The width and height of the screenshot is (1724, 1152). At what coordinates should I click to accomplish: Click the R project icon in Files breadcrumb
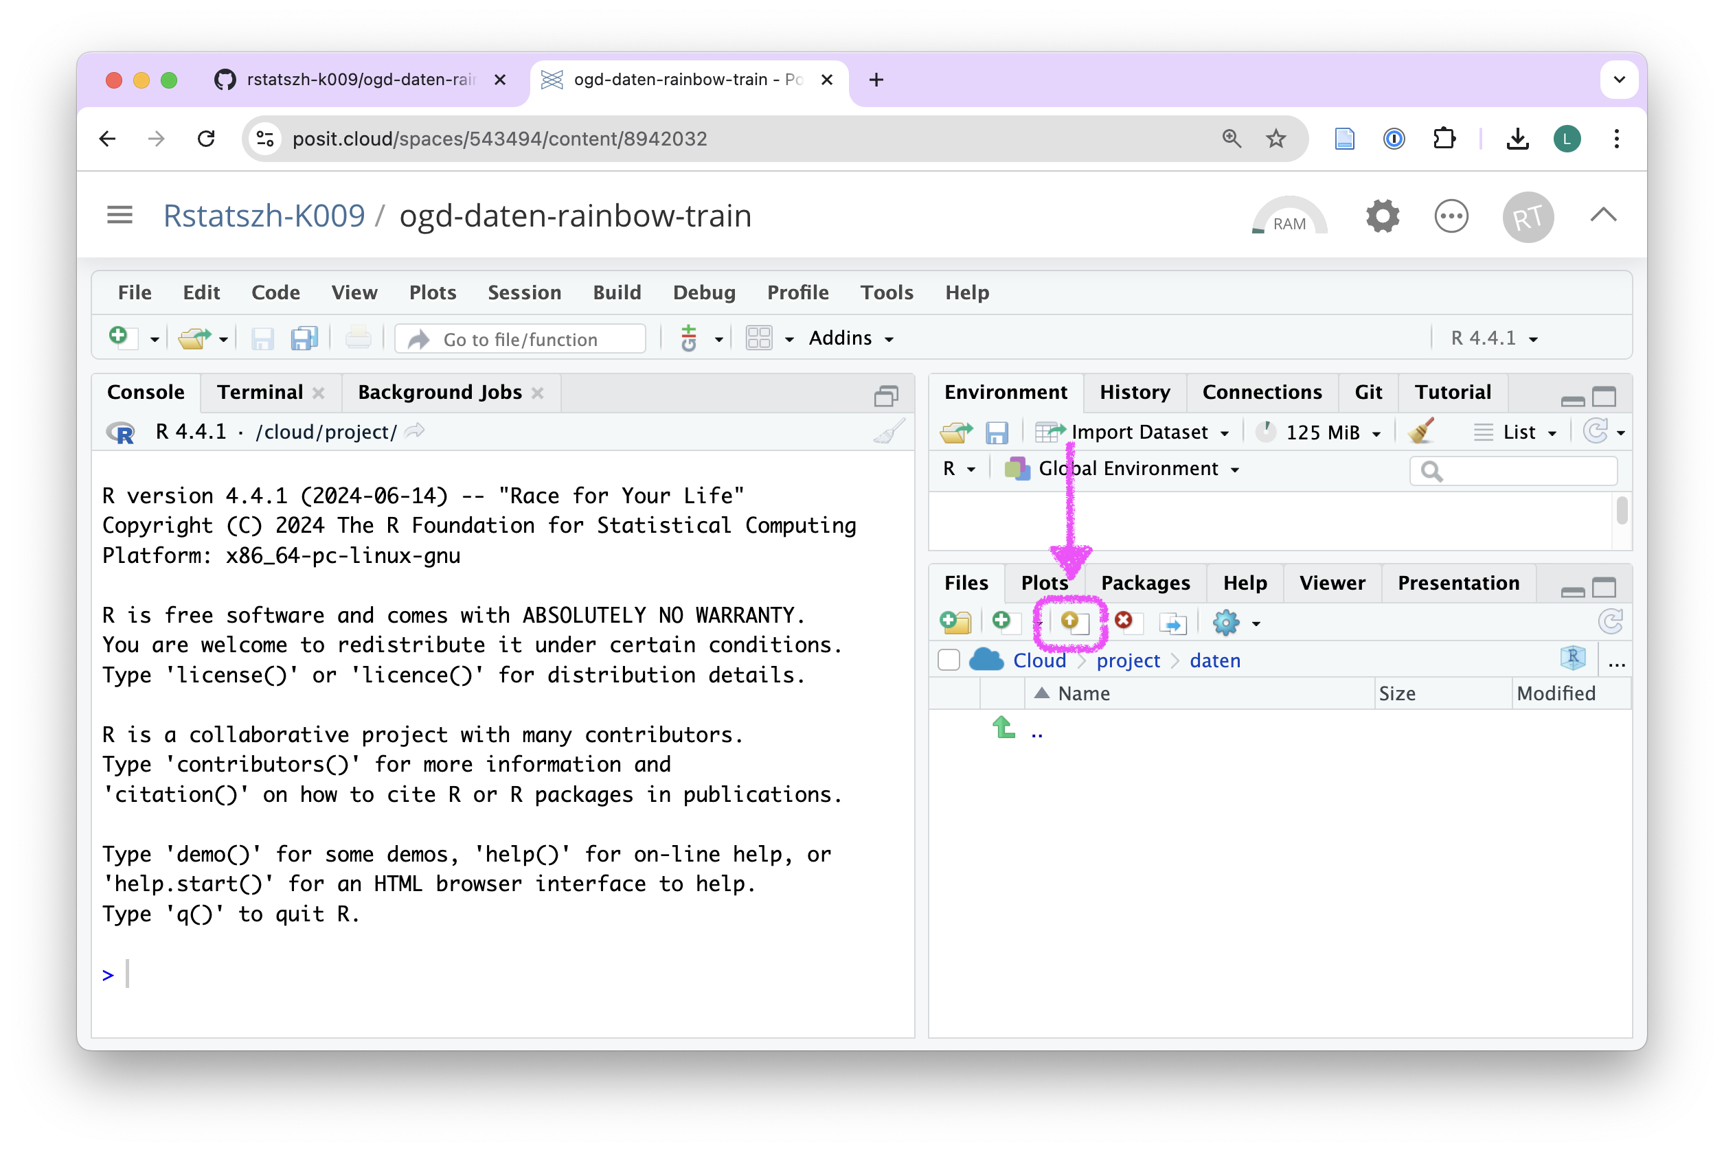tap(1573, 658)
